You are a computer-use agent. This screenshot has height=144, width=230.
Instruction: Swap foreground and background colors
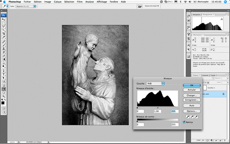pyautogui.click(x=5, y=100)
